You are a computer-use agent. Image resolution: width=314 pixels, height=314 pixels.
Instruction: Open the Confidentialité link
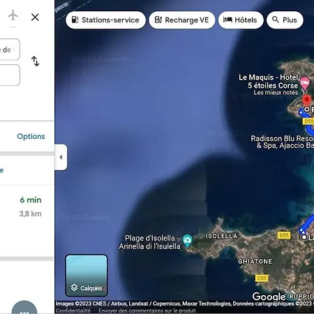(x=73, y=311)
